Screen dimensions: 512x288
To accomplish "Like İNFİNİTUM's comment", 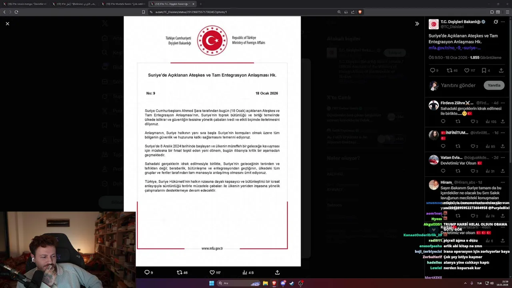I will tap(472, 146).
